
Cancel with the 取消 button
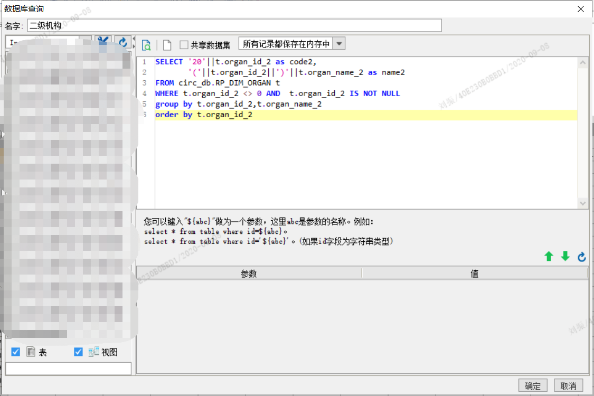[568, 385]
